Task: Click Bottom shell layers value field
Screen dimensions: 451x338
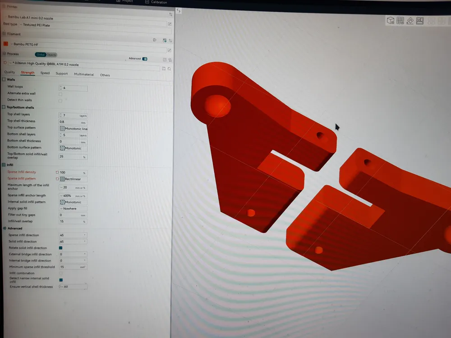Action: coord(73,135)
